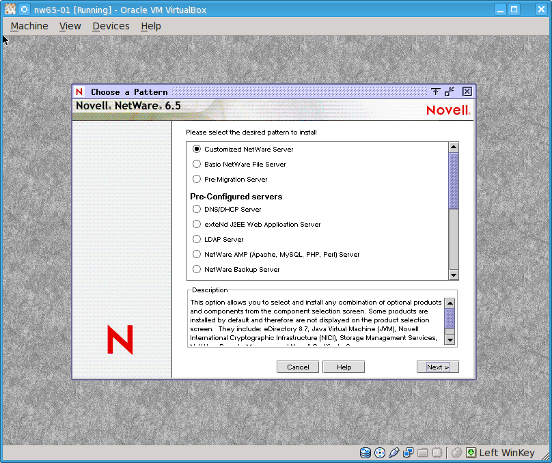
Task: Click the hard disk activity icon
Action: click(365, 453)
